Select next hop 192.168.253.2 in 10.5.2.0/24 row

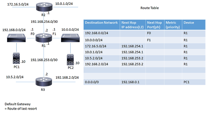pyautogui.click(x=133, y=58)
